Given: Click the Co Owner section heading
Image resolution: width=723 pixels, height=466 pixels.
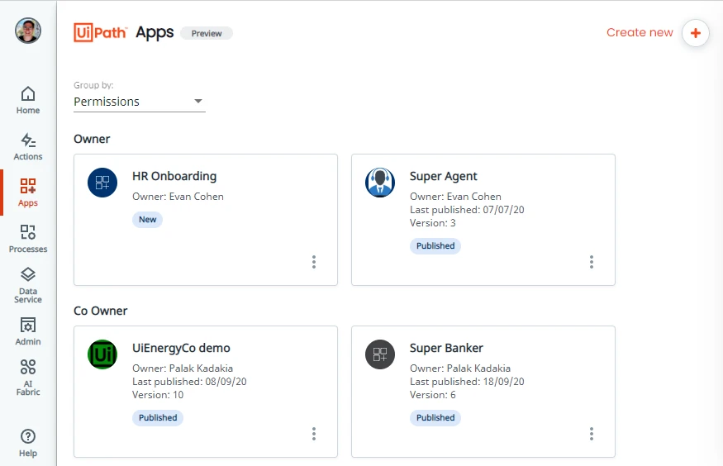Looking at the screenshot, I should pyautogui.click(x=101, y=311).
